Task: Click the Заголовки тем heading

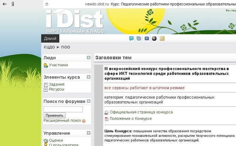Action: [114, 58]
